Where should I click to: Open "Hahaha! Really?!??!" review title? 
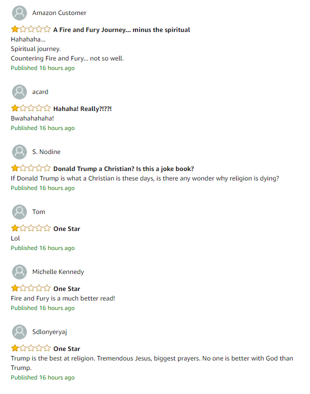(82, 109)
